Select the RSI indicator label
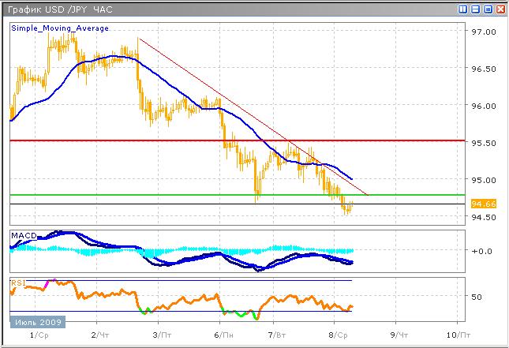The image size is (509, 348). click(17, 282)
